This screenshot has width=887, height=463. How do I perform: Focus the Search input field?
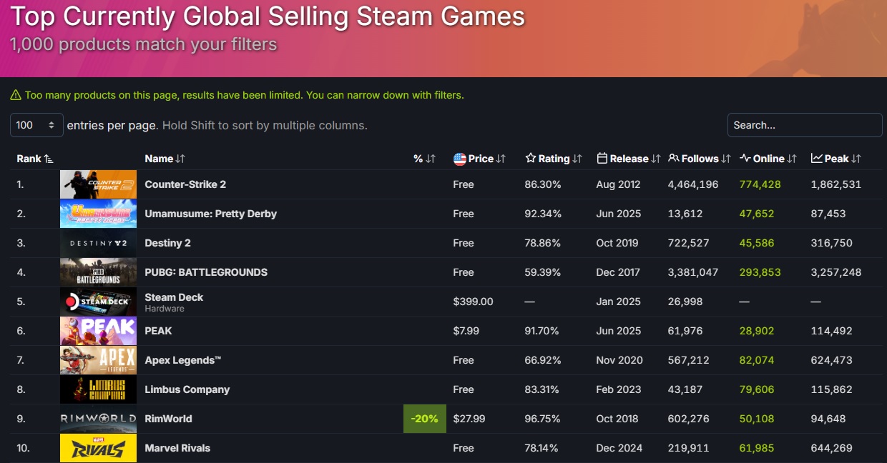[x=805, y=125]
